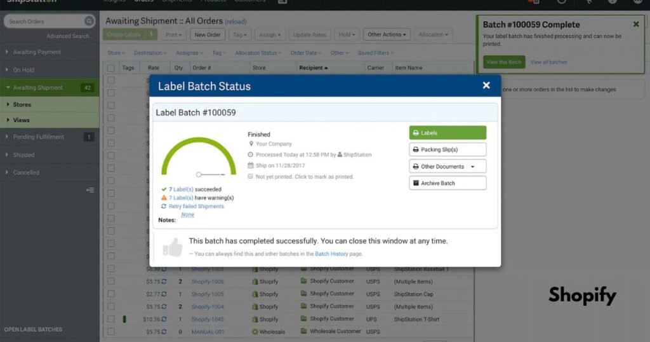Viewport: 650px width, 342px height.
Task: Click the recipient icon beside Wholesale Customer
Action: pyautogui.click(x=304, y=331)
